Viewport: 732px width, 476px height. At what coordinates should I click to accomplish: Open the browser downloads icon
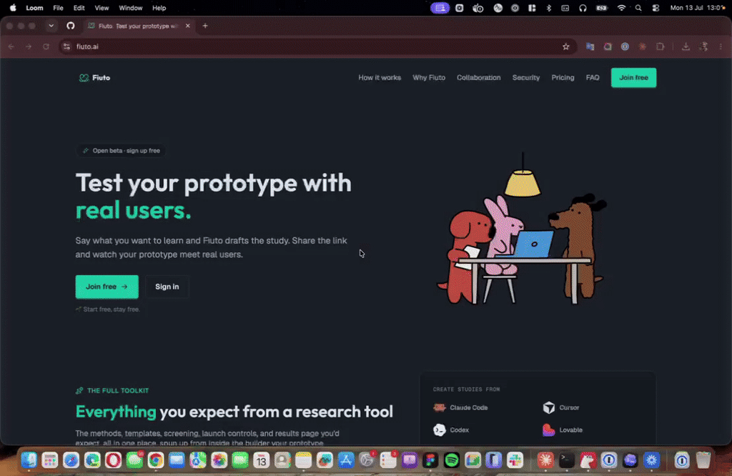[x=686, y=46]
